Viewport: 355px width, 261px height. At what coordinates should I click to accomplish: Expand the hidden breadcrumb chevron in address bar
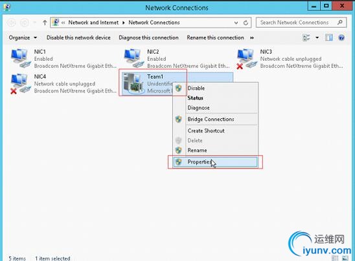[x=63, y=23]
